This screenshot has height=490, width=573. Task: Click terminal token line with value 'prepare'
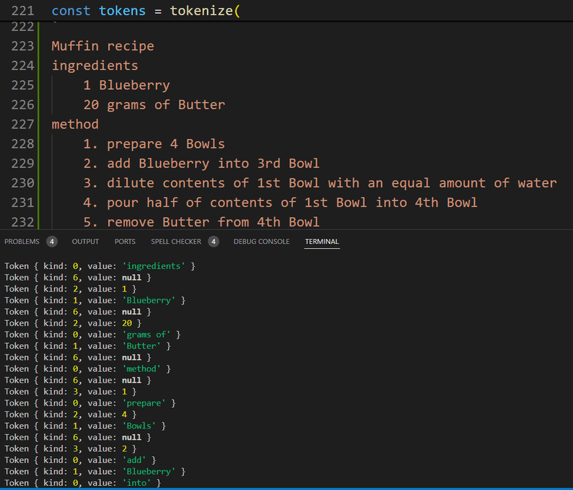tap(90, 403)
